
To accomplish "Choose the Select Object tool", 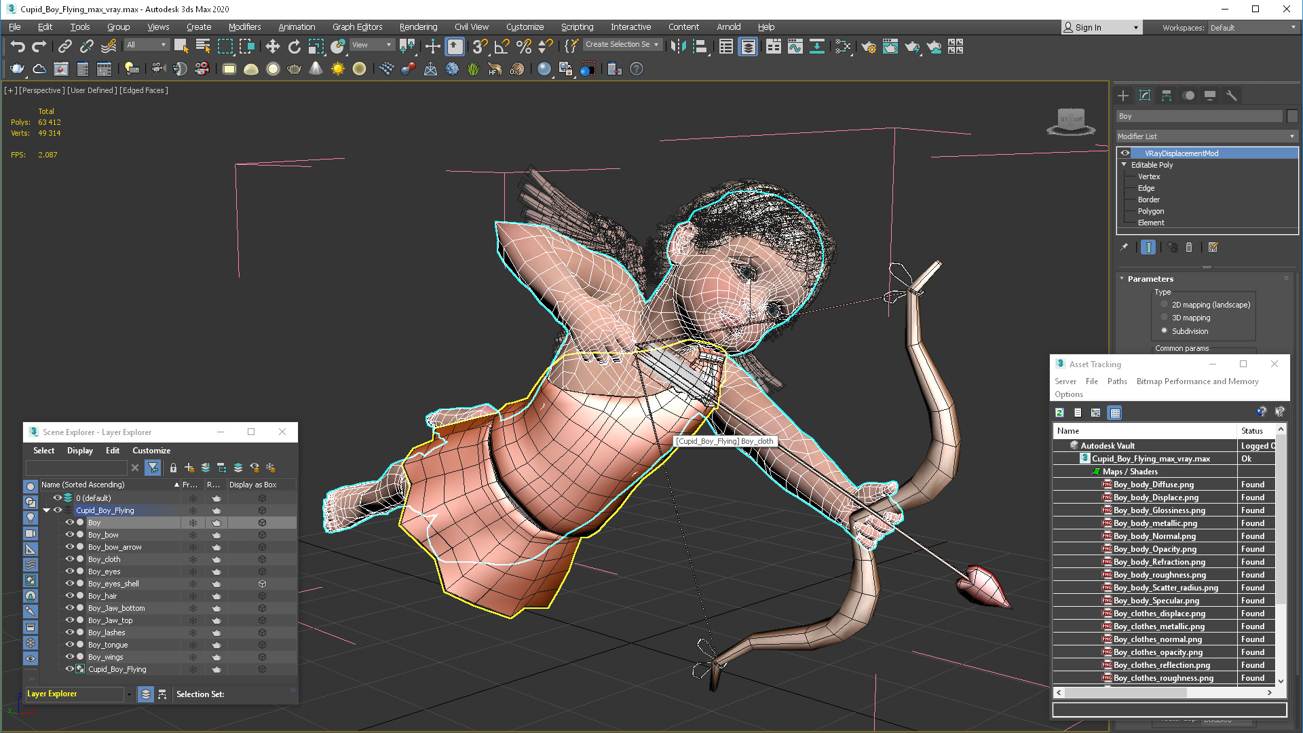I will [181, 46].
